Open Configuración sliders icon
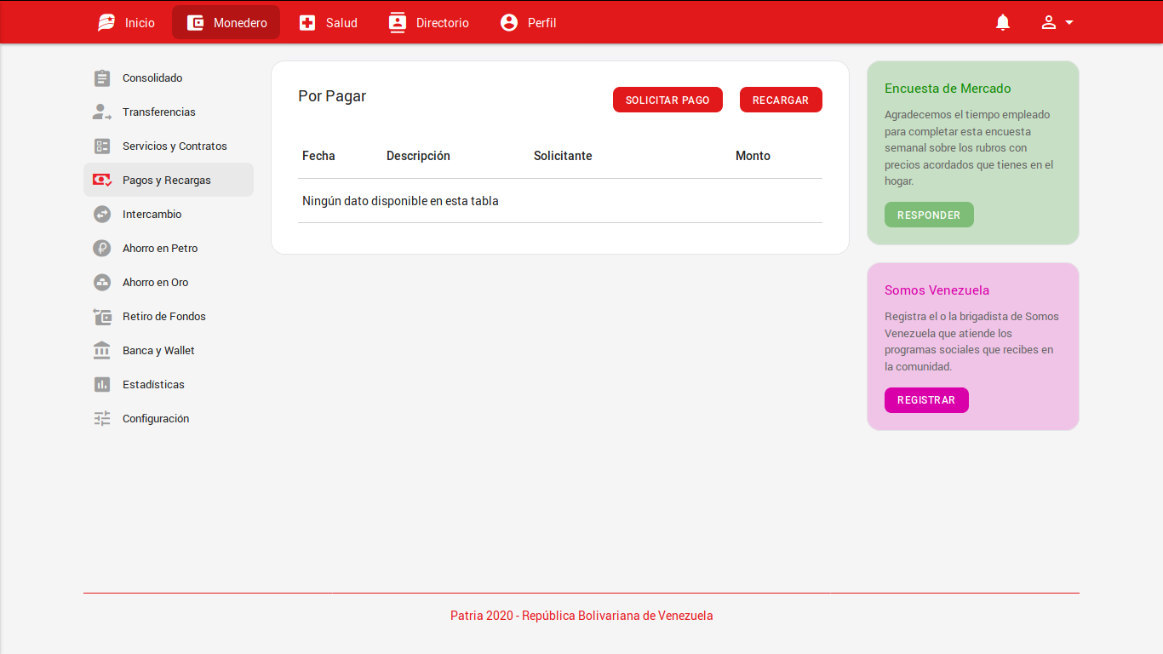 click(x=102, y=419)
